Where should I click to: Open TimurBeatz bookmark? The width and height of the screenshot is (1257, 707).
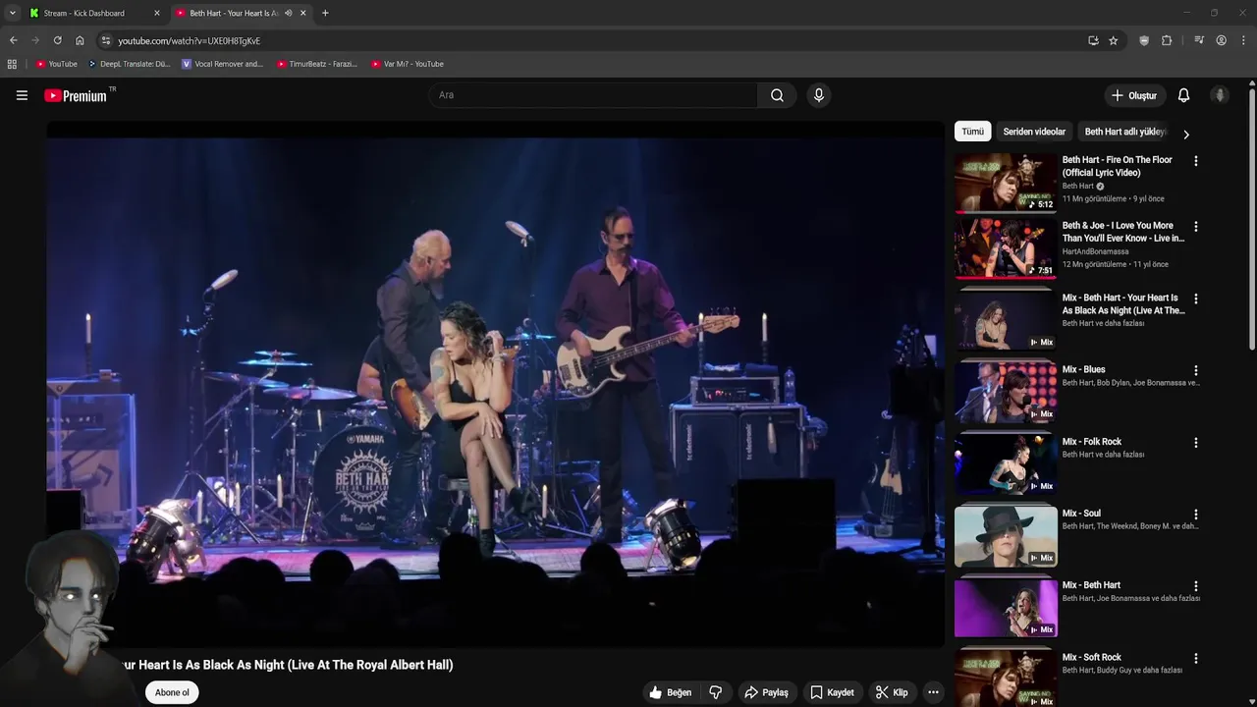point(316,64)
